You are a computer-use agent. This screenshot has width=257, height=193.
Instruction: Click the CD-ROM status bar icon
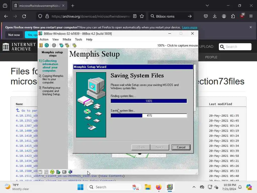tap(52, 172)
